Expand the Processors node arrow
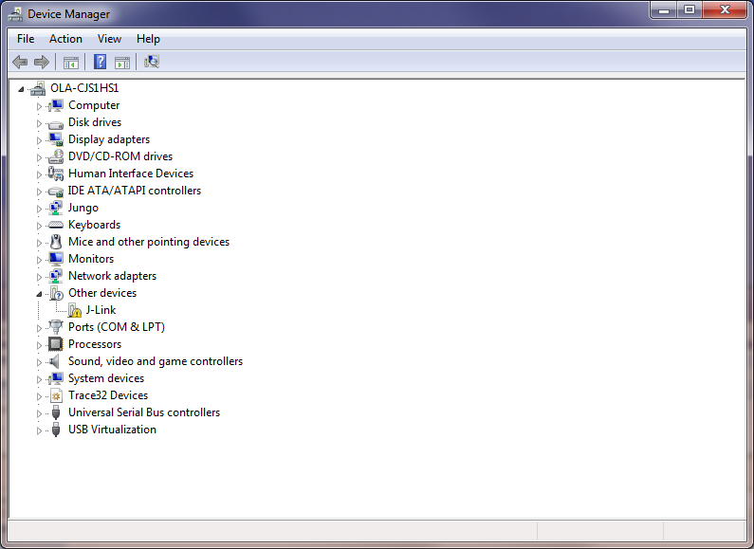 coord(39,345)
